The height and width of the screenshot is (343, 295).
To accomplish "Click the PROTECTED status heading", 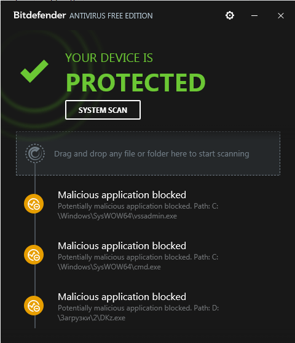I will pos(136,83).
